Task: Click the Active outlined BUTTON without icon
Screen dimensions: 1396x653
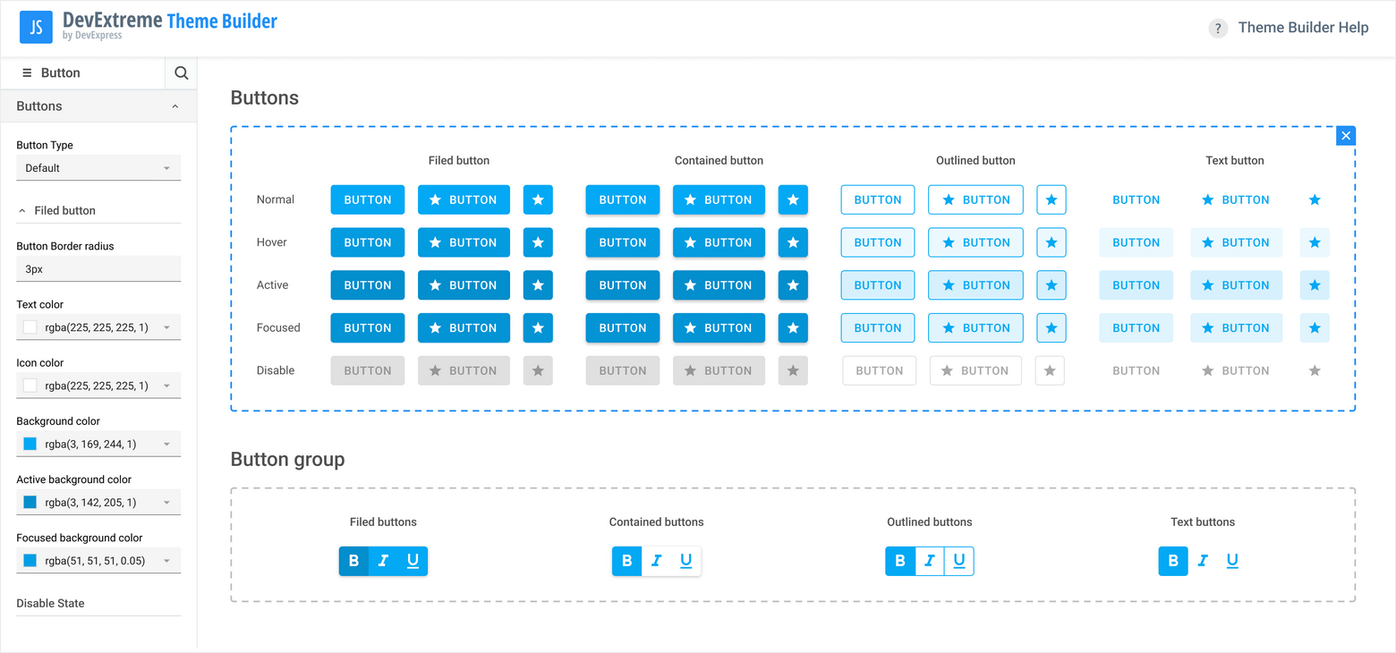Action: [878, 285]
